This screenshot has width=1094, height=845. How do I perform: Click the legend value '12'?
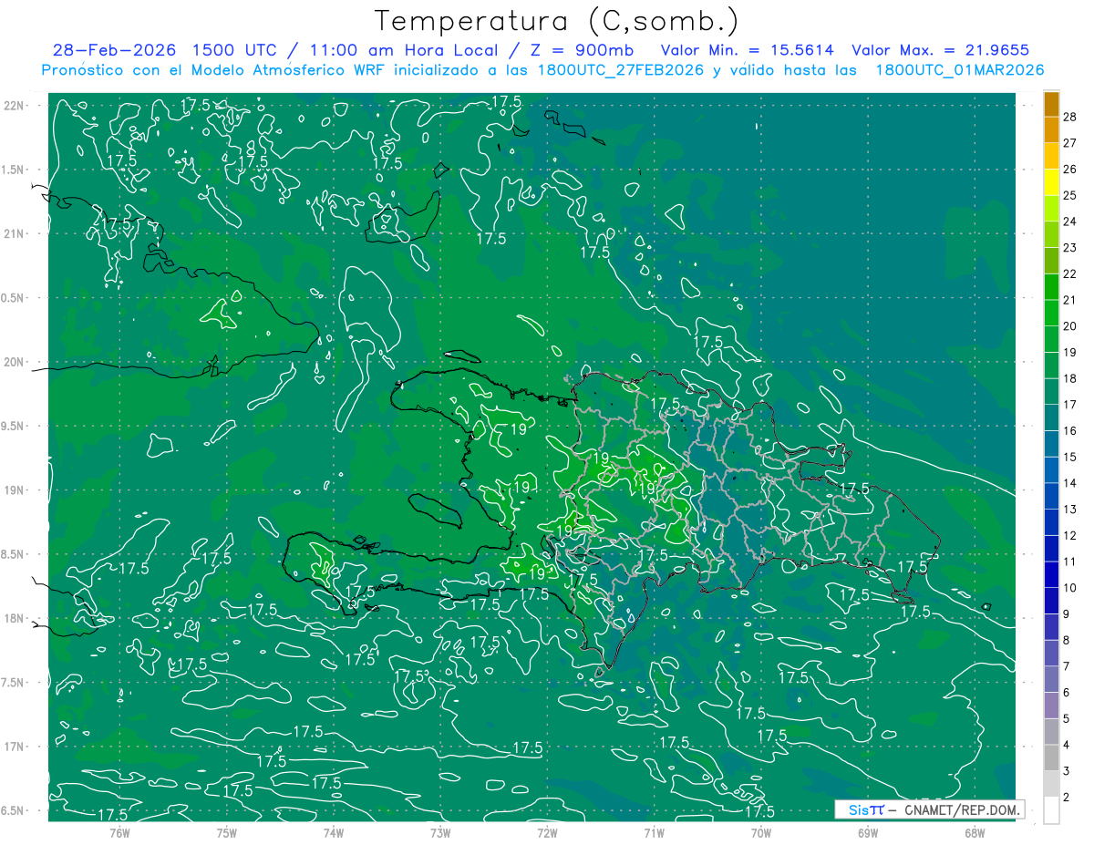coord(1070,535)
